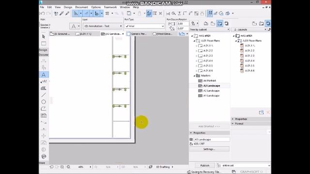Click the Grid Snap icon in the toolbar
This screenshot has height=174, width=310.
(107, 14)
